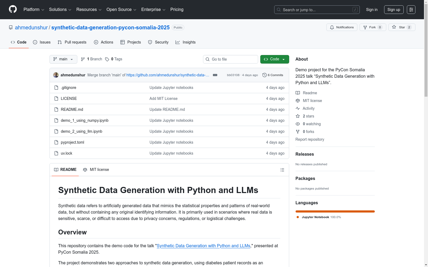Open the synthetic-data-generation-pycon-somalia-2025 repo link

pos(110,28)
